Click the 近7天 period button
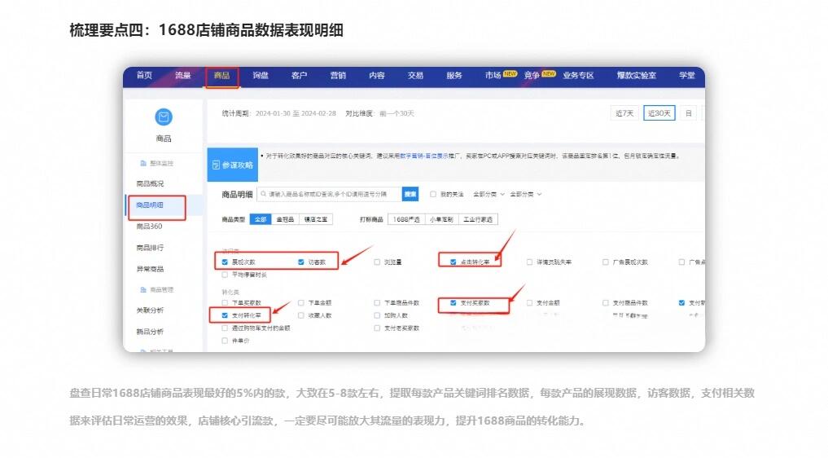This screenshot has width=828, height=458. click(624, 113)
